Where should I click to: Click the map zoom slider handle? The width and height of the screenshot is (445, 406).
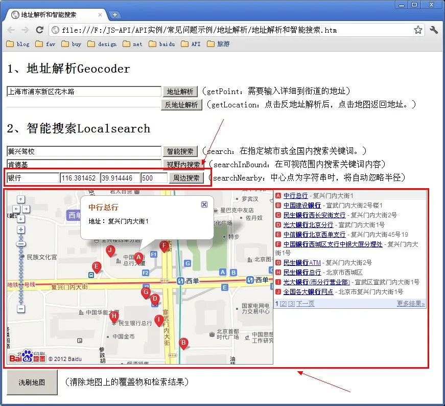click(x=21, y=244)
